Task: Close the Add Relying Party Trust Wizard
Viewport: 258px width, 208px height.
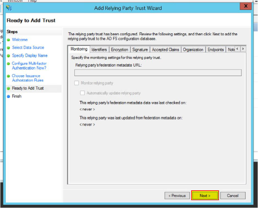Action: point(246,6)
